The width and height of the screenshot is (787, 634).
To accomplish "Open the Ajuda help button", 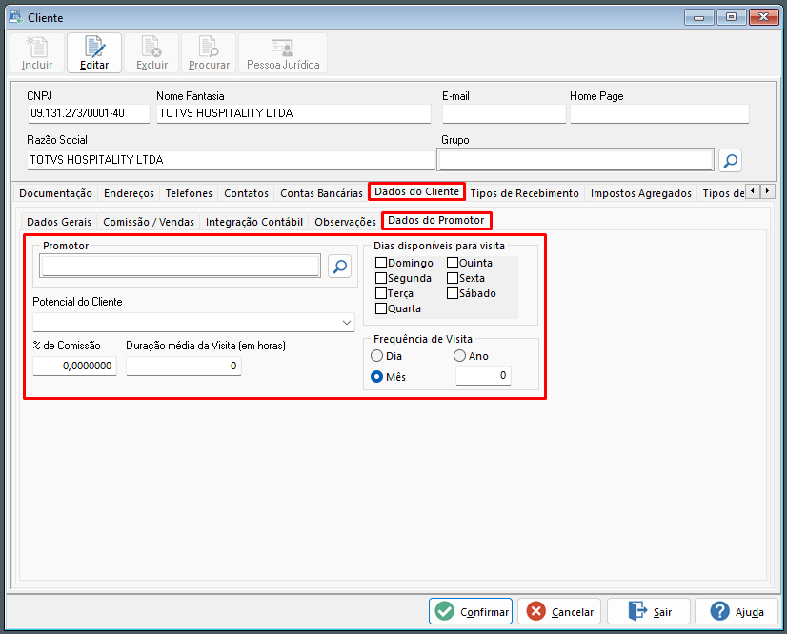I will tap(737, 611).
